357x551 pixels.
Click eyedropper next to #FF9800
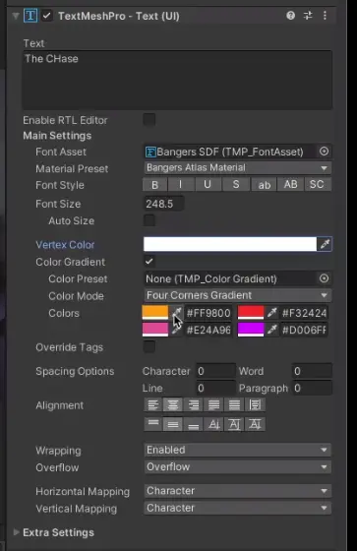(177, 313)
